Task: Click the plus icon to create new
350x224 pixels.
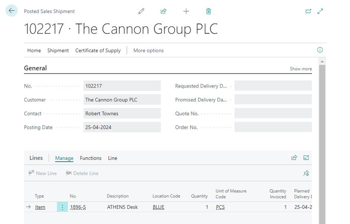Action: coord(186,11)
